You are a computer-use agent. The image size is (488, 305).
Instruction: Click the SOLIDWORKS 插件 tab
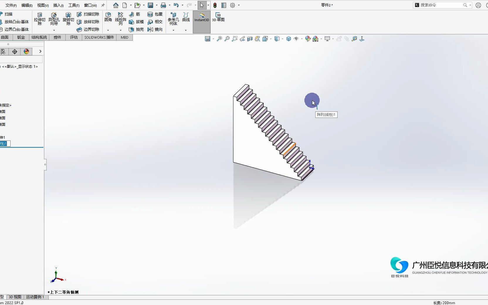(99, 37)
